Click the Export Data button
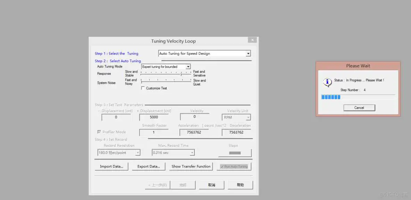Image resolution: width=411 pixels, height=200 pixels. (149, 166)
